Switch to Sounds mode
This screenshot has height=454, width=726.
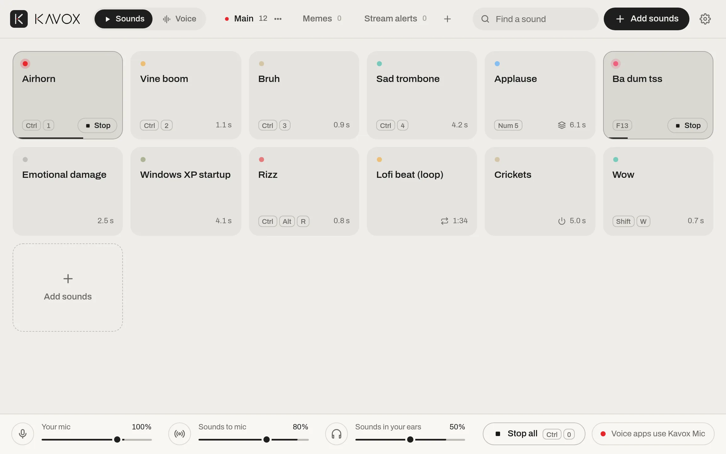click(x=124, y=19)
